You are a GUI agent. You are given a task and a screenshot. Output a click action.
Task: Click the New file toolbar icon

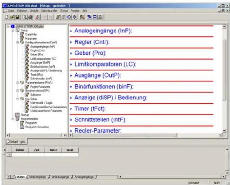[6, 17]
